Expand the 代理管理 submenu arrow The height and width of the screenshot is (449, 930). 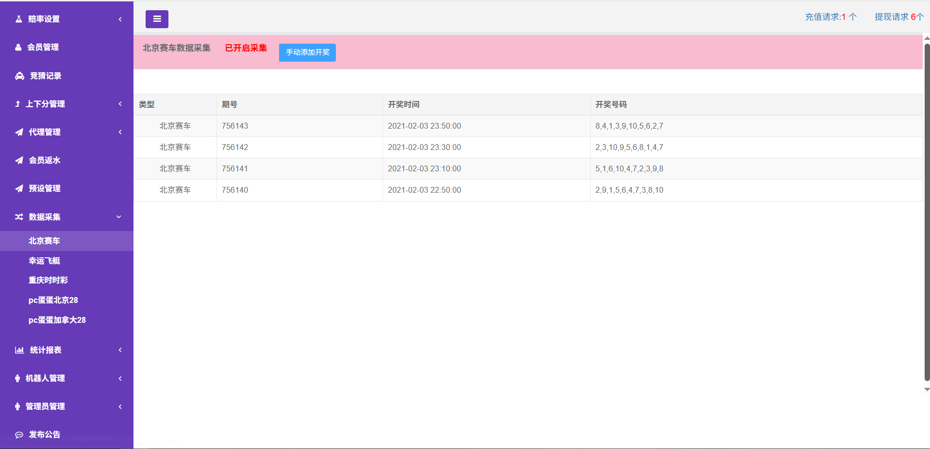(120, 132)
